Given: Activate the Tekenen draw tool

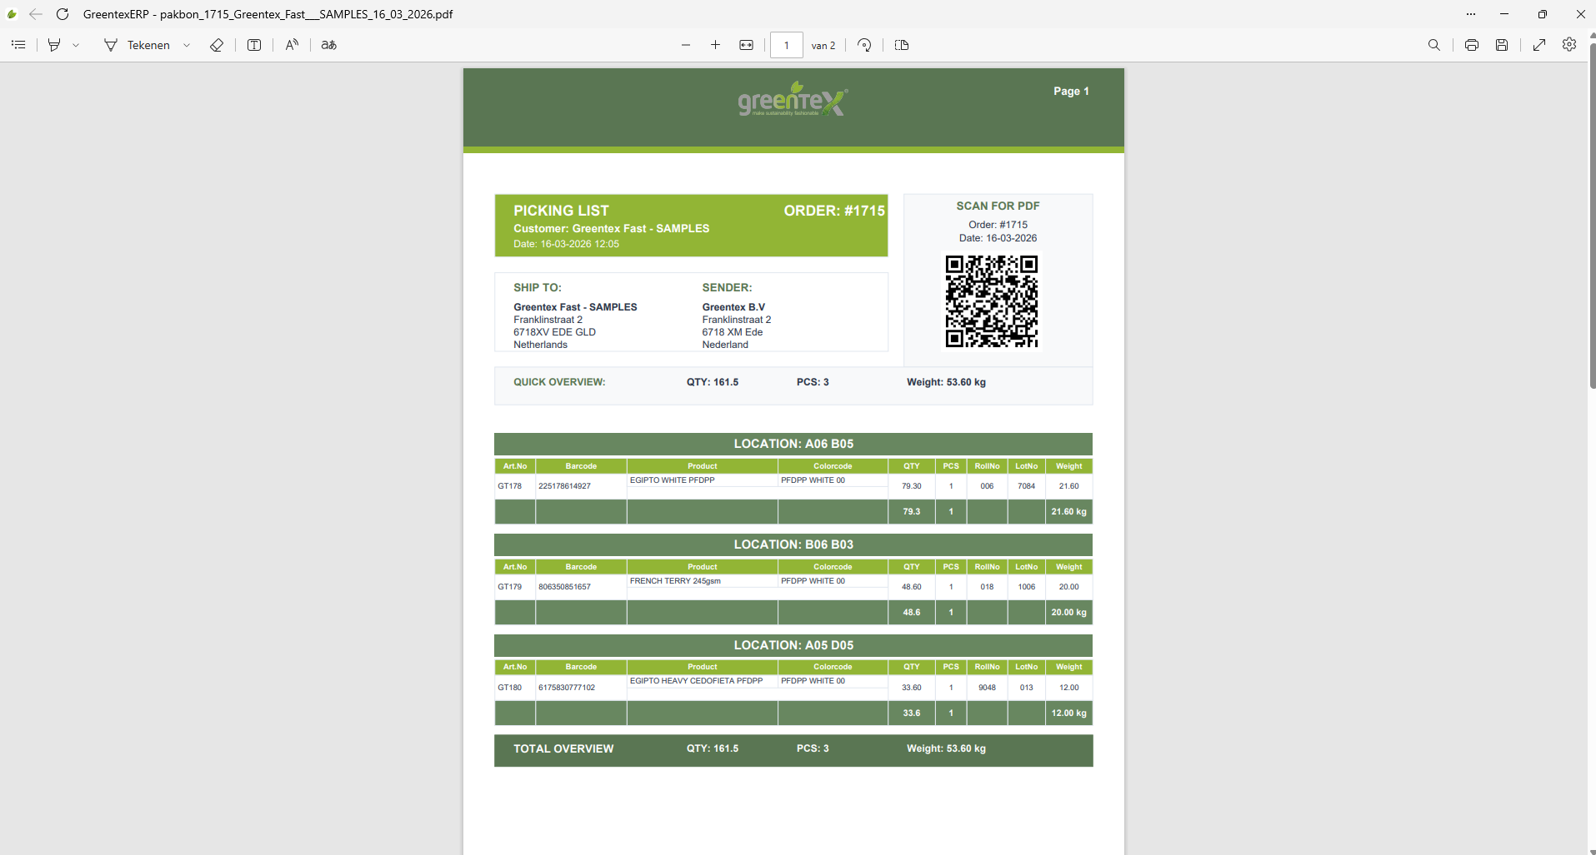Looking at the screenshot, I should [x=138, y=45].
